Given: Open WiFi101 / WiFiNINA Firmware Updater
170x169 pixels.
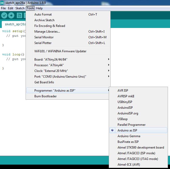Looking at the screenshot, I should (x=68, y=51).
